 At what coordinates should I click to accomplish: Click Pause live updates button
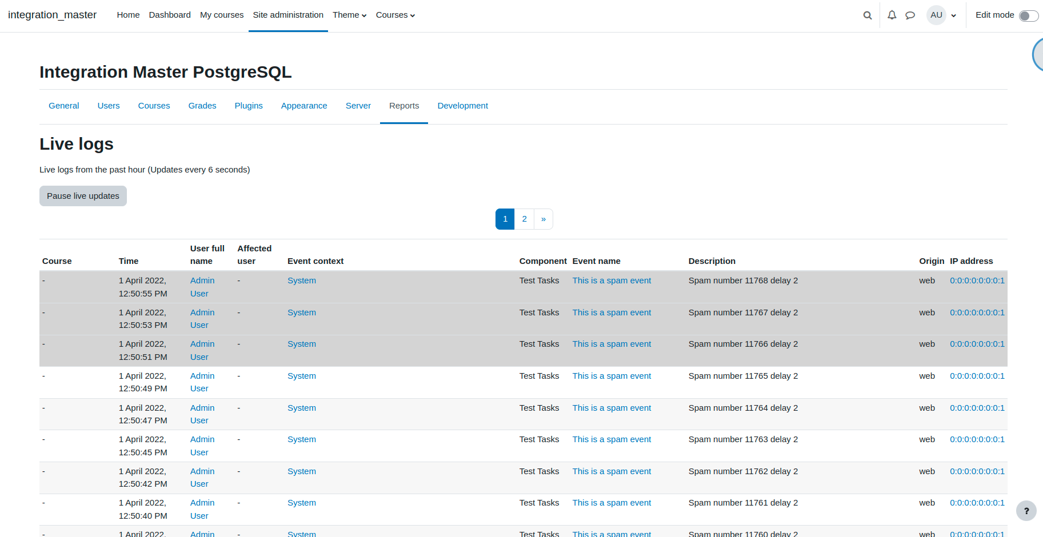pos(83,196)
